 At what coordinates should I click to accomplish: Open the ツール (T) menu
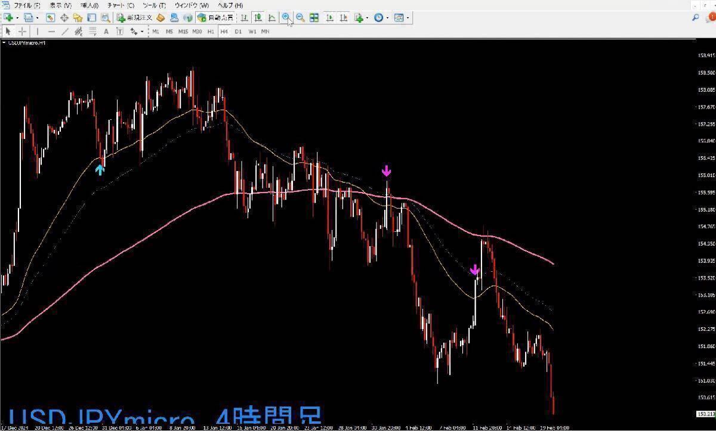(155, 5)
